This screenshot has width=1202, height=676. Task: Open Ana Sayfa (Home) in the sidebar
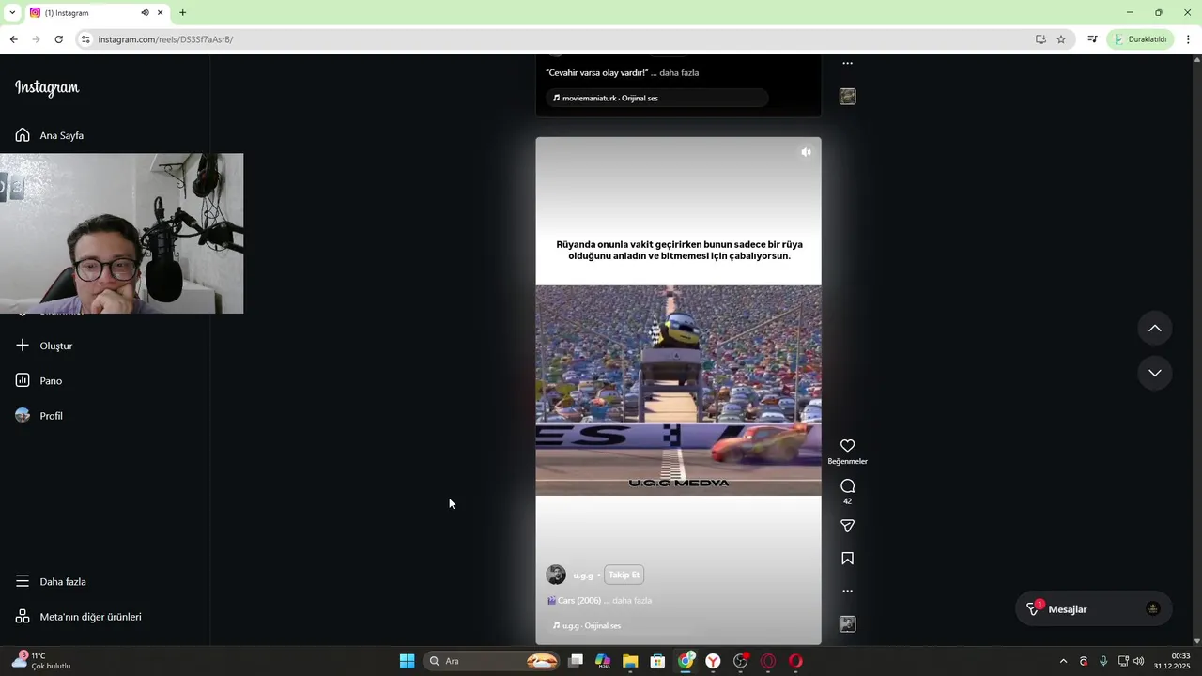tap(50, 135)
